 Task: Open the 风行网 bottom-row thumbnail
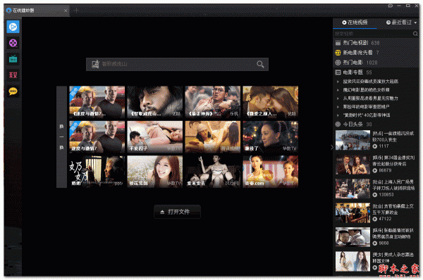(213, 172)
